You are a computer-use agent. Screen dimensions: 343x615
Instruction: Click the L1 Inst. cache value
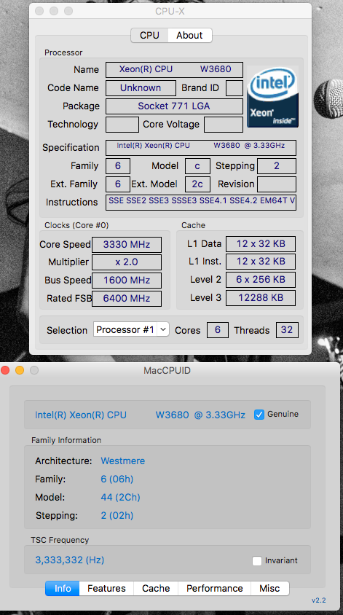click(x=261, y=262)
